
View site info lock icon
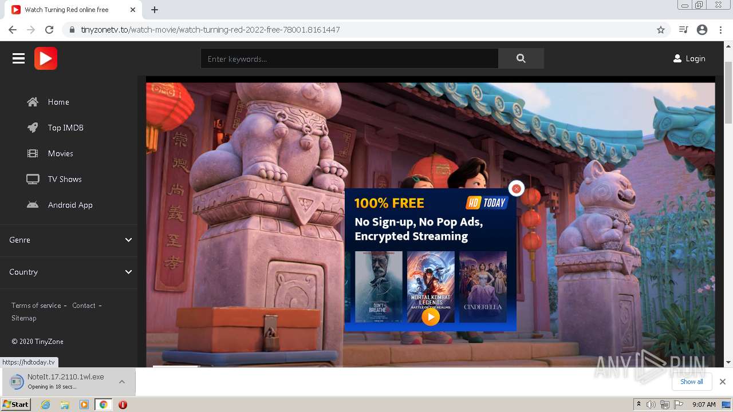click(72, 30)
